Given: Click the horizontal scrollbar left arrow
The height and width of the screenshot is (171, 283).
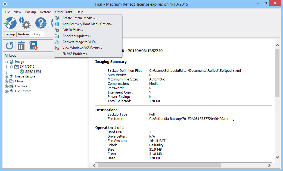Looking at the screenshot, I should coord(95,165).
